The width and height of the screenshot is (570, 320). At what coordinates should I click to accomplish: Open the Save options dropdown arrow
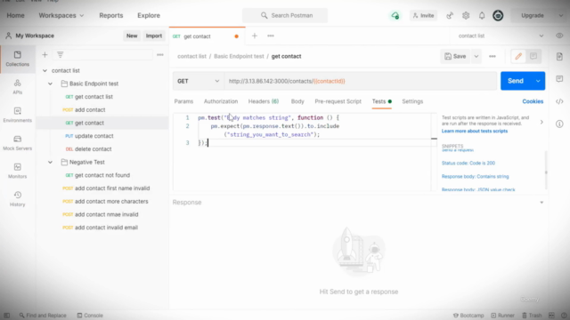point(476,56)
